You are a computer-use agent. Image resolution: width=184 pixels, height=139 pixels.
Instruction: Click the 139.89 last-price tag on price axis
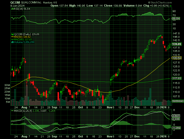tap(177, 44)
